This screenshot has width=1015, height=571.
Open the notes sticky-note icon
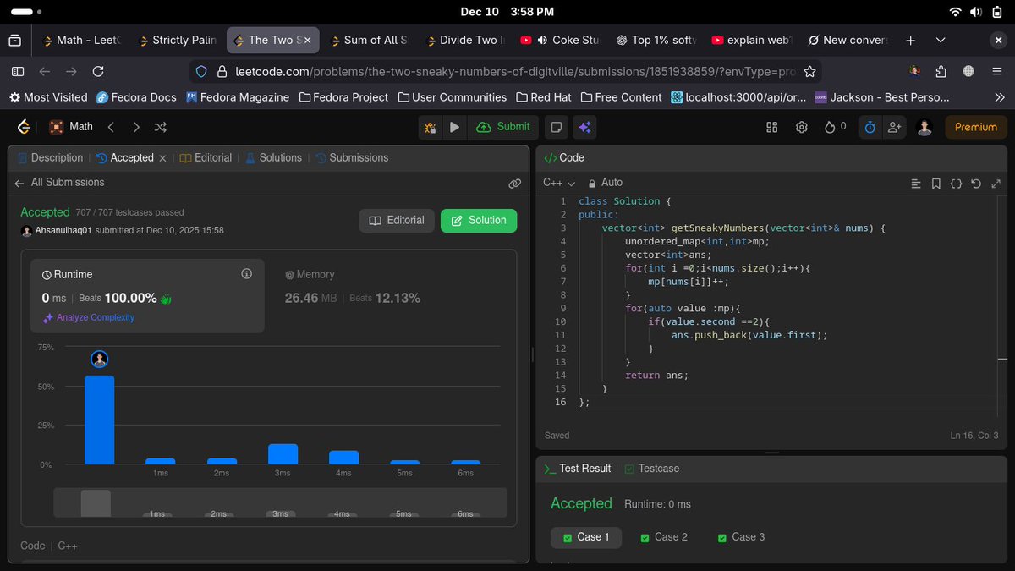coord(557,127)
